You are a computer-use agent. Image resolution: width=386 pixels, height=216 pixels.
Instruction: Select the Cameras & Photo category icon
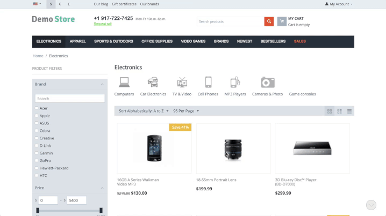pos(268,82)
